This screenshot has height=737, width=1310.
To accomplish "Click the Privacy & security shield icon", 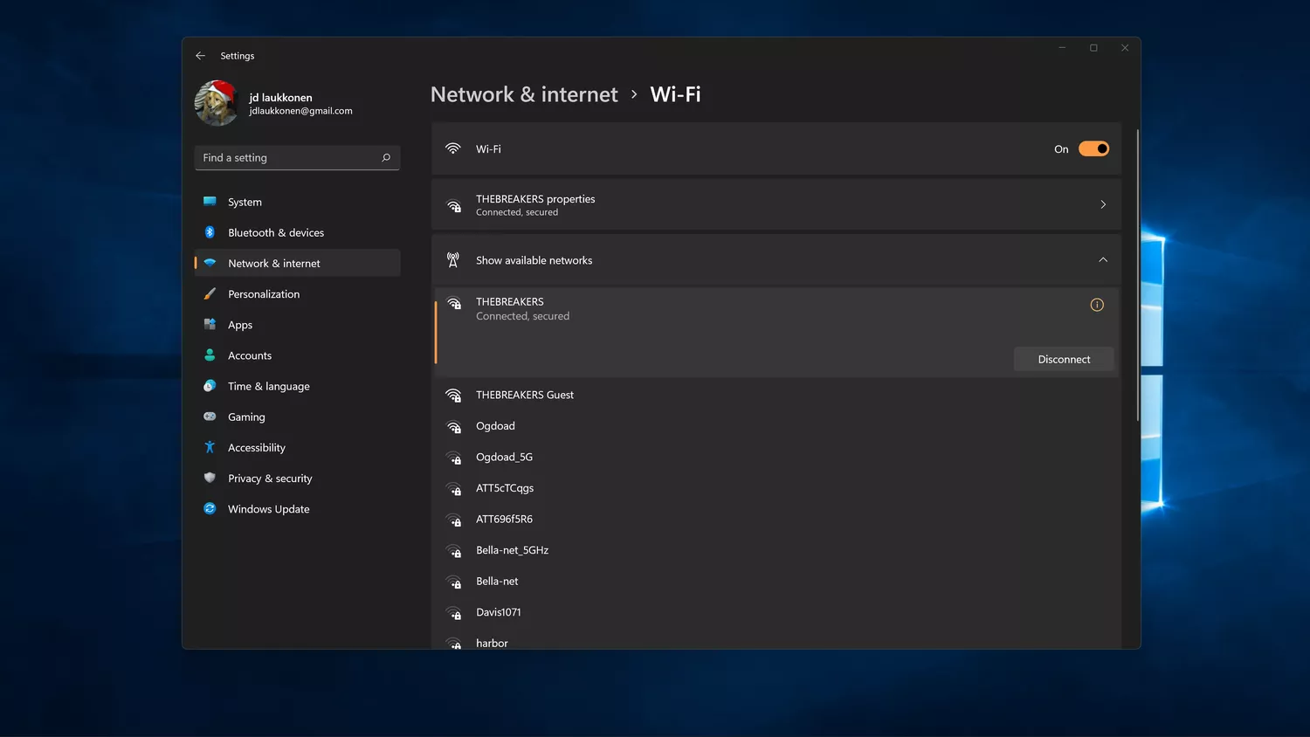I will 210,478.
